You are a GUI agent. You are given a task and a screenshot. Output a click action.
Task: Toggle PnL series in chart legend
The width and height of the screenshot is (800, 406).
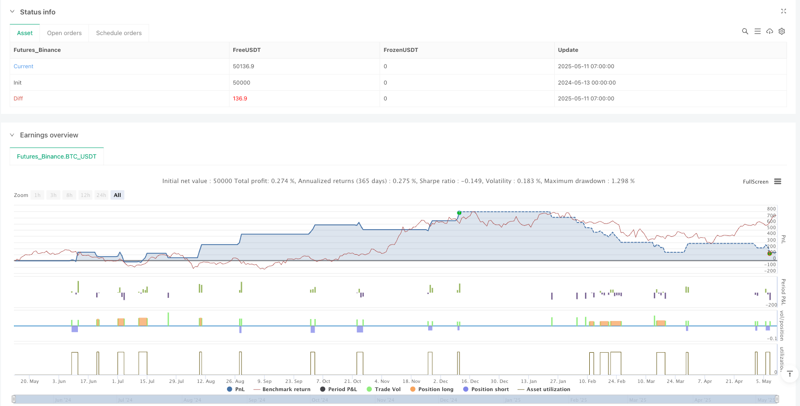236,389
